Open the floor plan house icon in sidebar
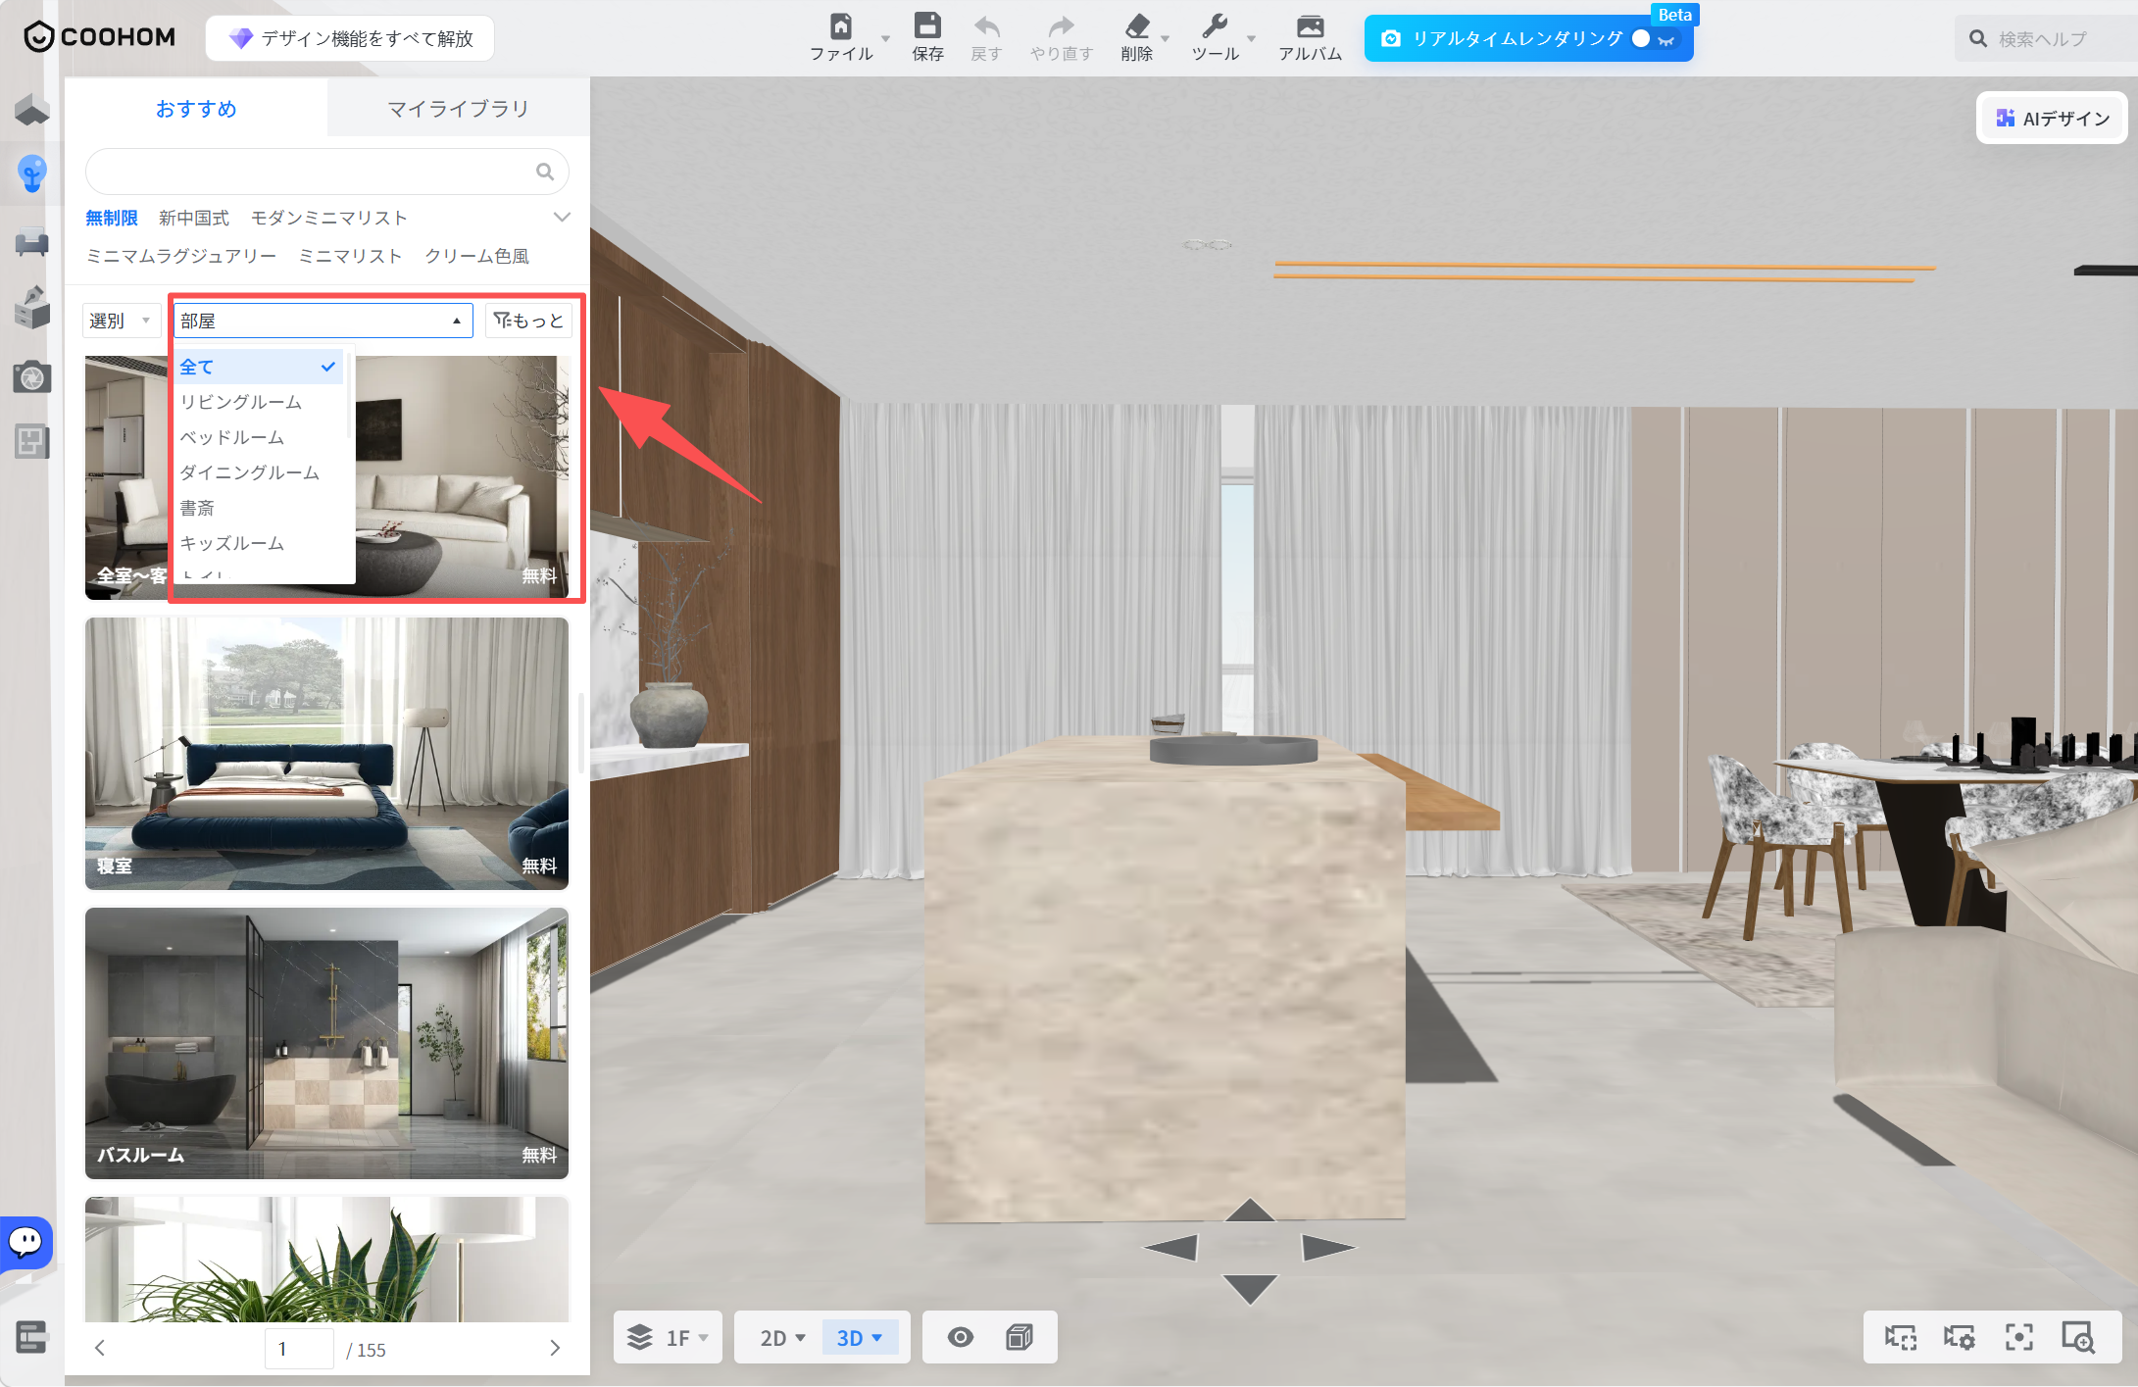Viewport: 2138px width, 1387px height. pyautogui.click(x=32, y=110)
